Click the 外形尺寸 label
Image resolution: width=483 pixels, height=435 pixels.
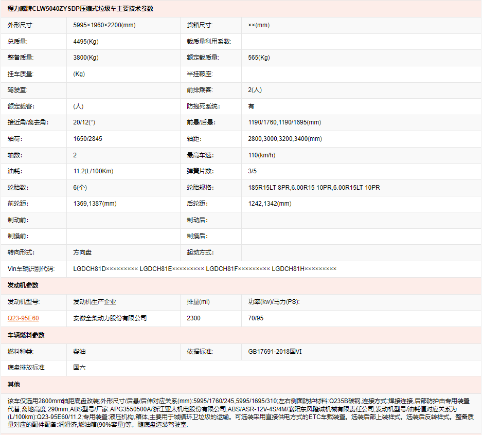tap(21, 25)
